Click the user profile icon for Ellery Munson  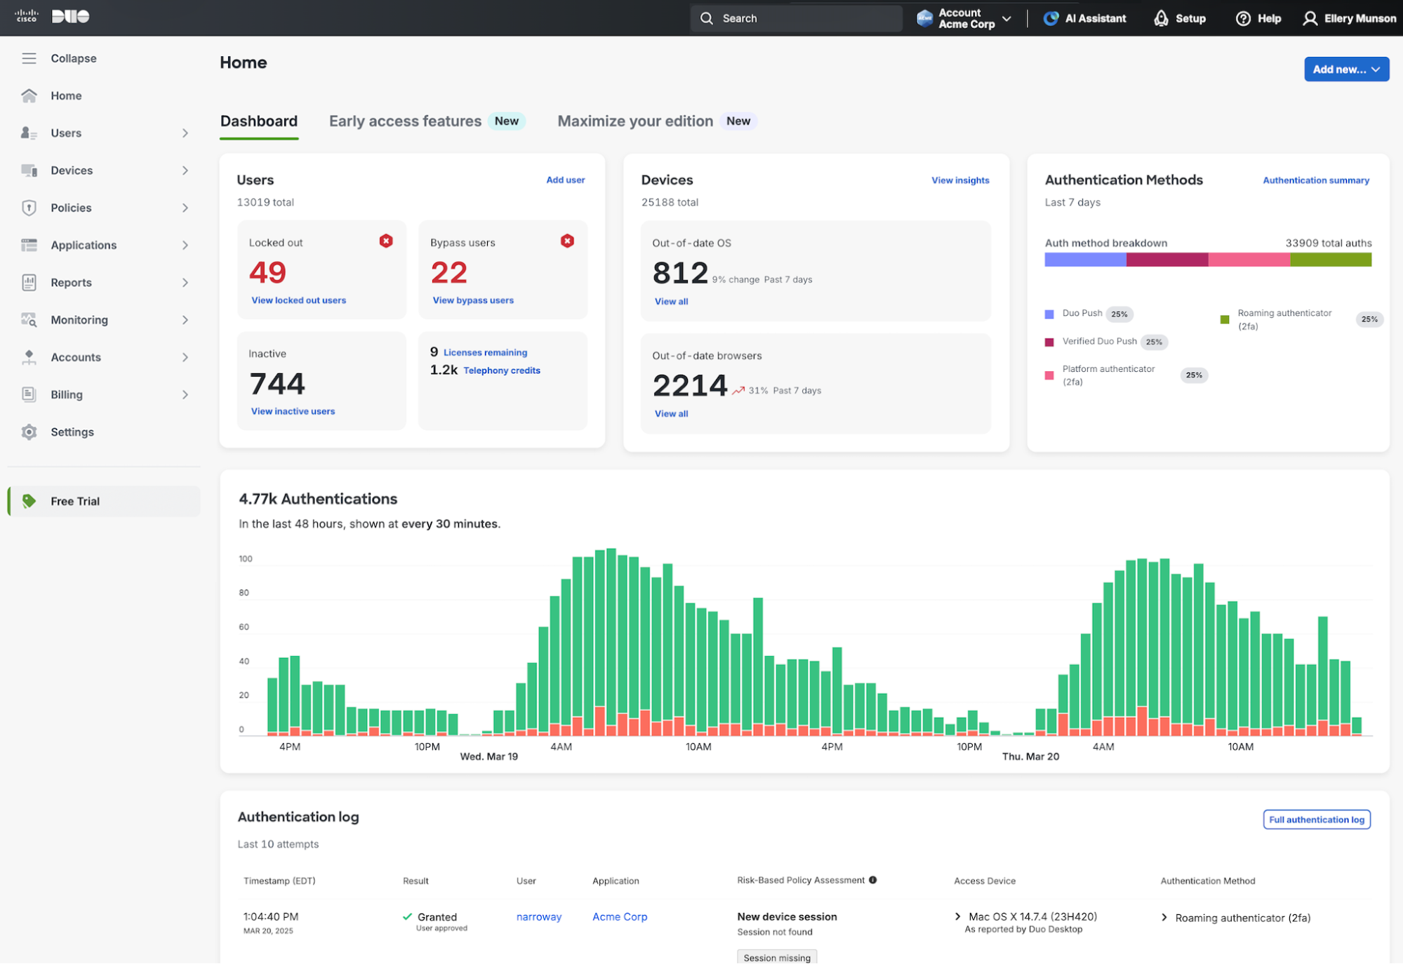1310,18
